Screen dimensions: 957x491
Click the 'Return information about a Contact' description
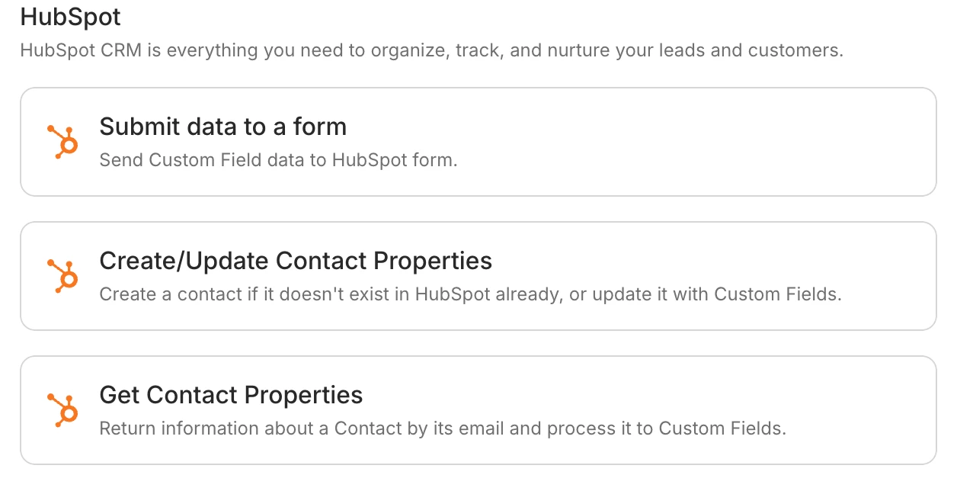coord(442,428)
